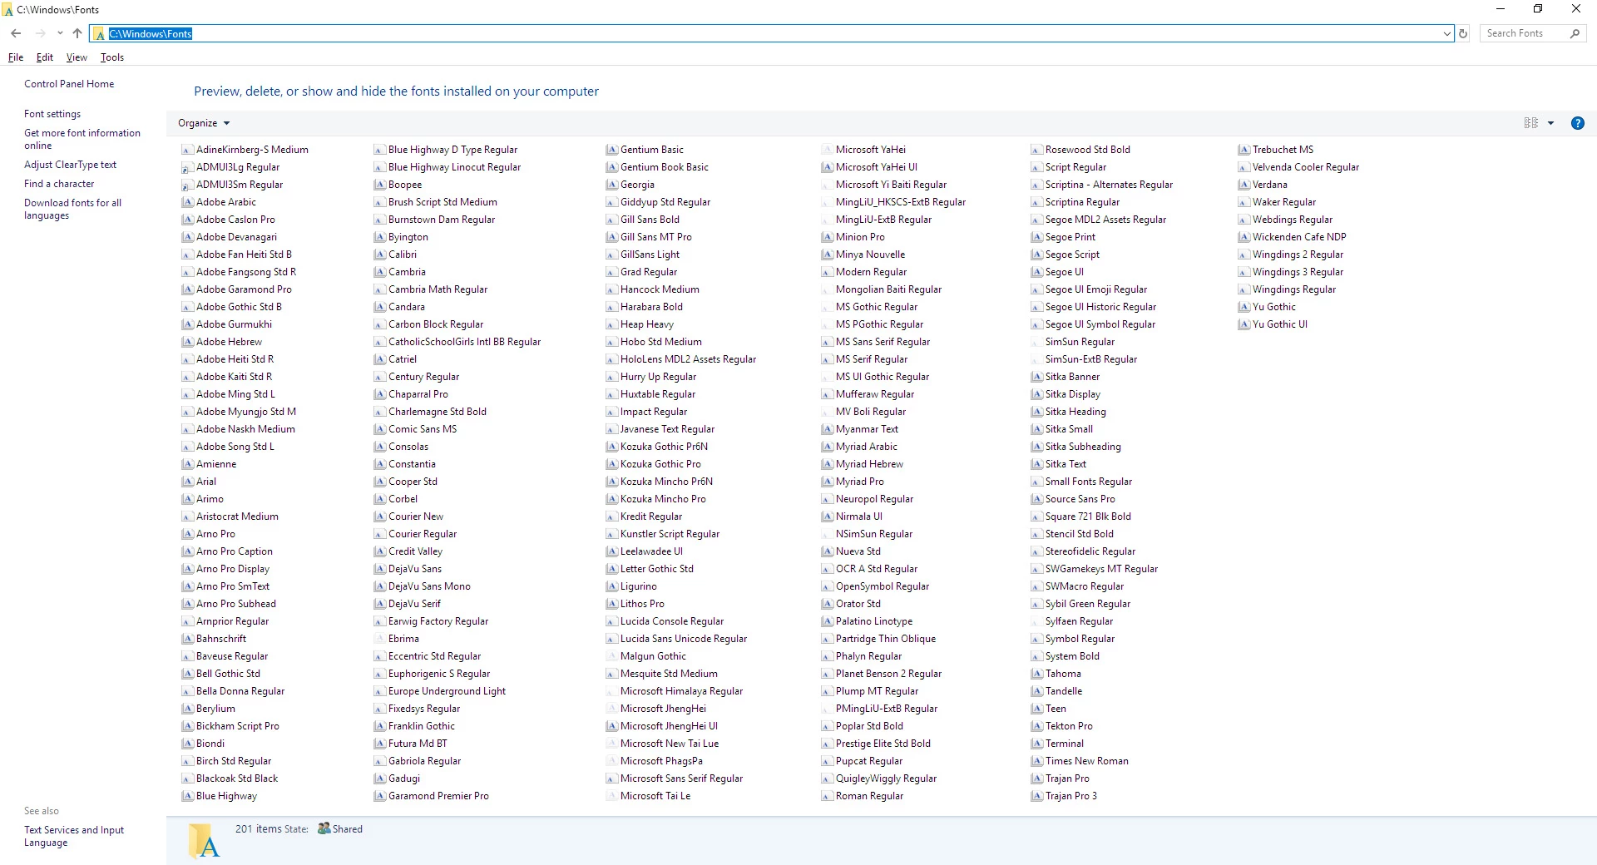Open the Edit menu
Screen dimensions: 1597x865
coord(45,57)
